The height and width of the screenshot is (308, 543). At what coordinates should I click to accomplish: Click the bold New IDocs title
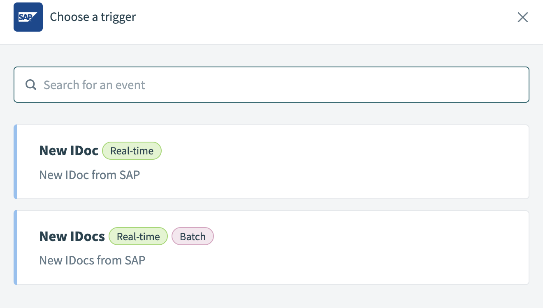coord(72,237)
